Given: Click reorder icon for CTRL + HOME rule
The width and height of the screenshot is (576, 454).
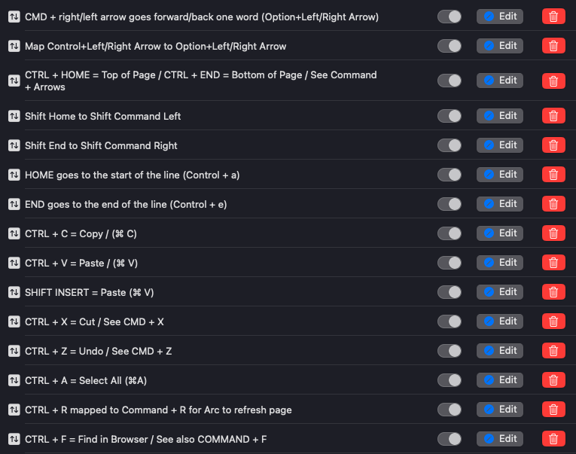Looking at the screenshot, I should point(14,81).
